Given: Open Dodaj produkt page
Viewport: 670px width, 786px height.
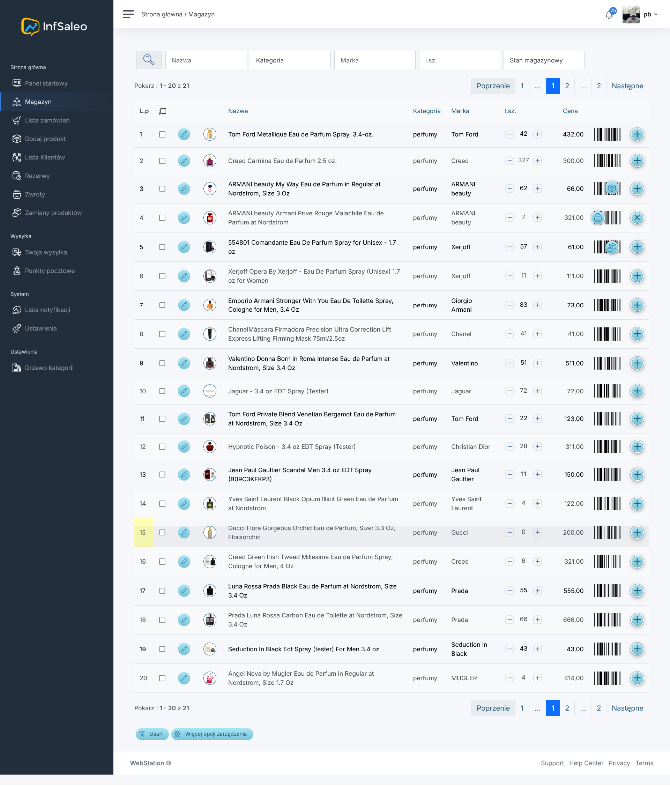Looking at the screenshot, I should point(45,139).
